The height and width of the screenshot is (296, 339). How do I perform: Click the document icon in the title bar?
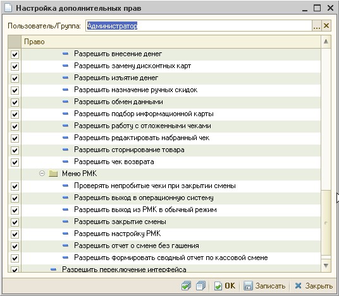coord(8,8)
